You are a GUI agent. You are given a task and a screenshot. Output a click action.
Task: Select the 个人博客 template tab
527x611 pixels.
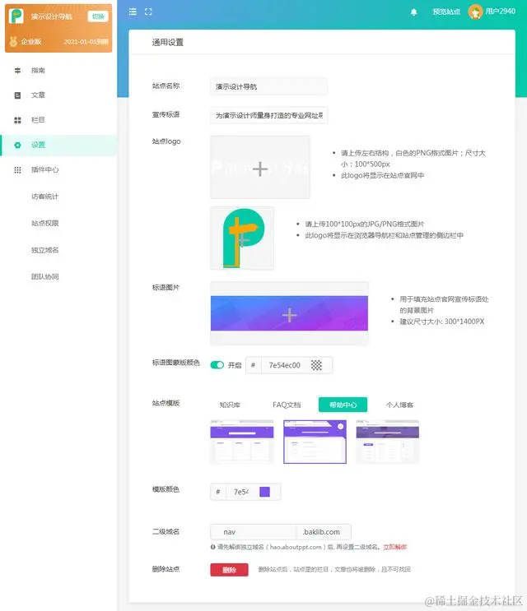pos(399,405)
